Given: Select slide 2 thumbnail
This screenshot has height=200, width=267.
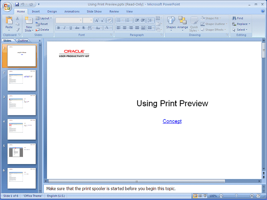Looking at the screenshot, I should click(22, 80).
